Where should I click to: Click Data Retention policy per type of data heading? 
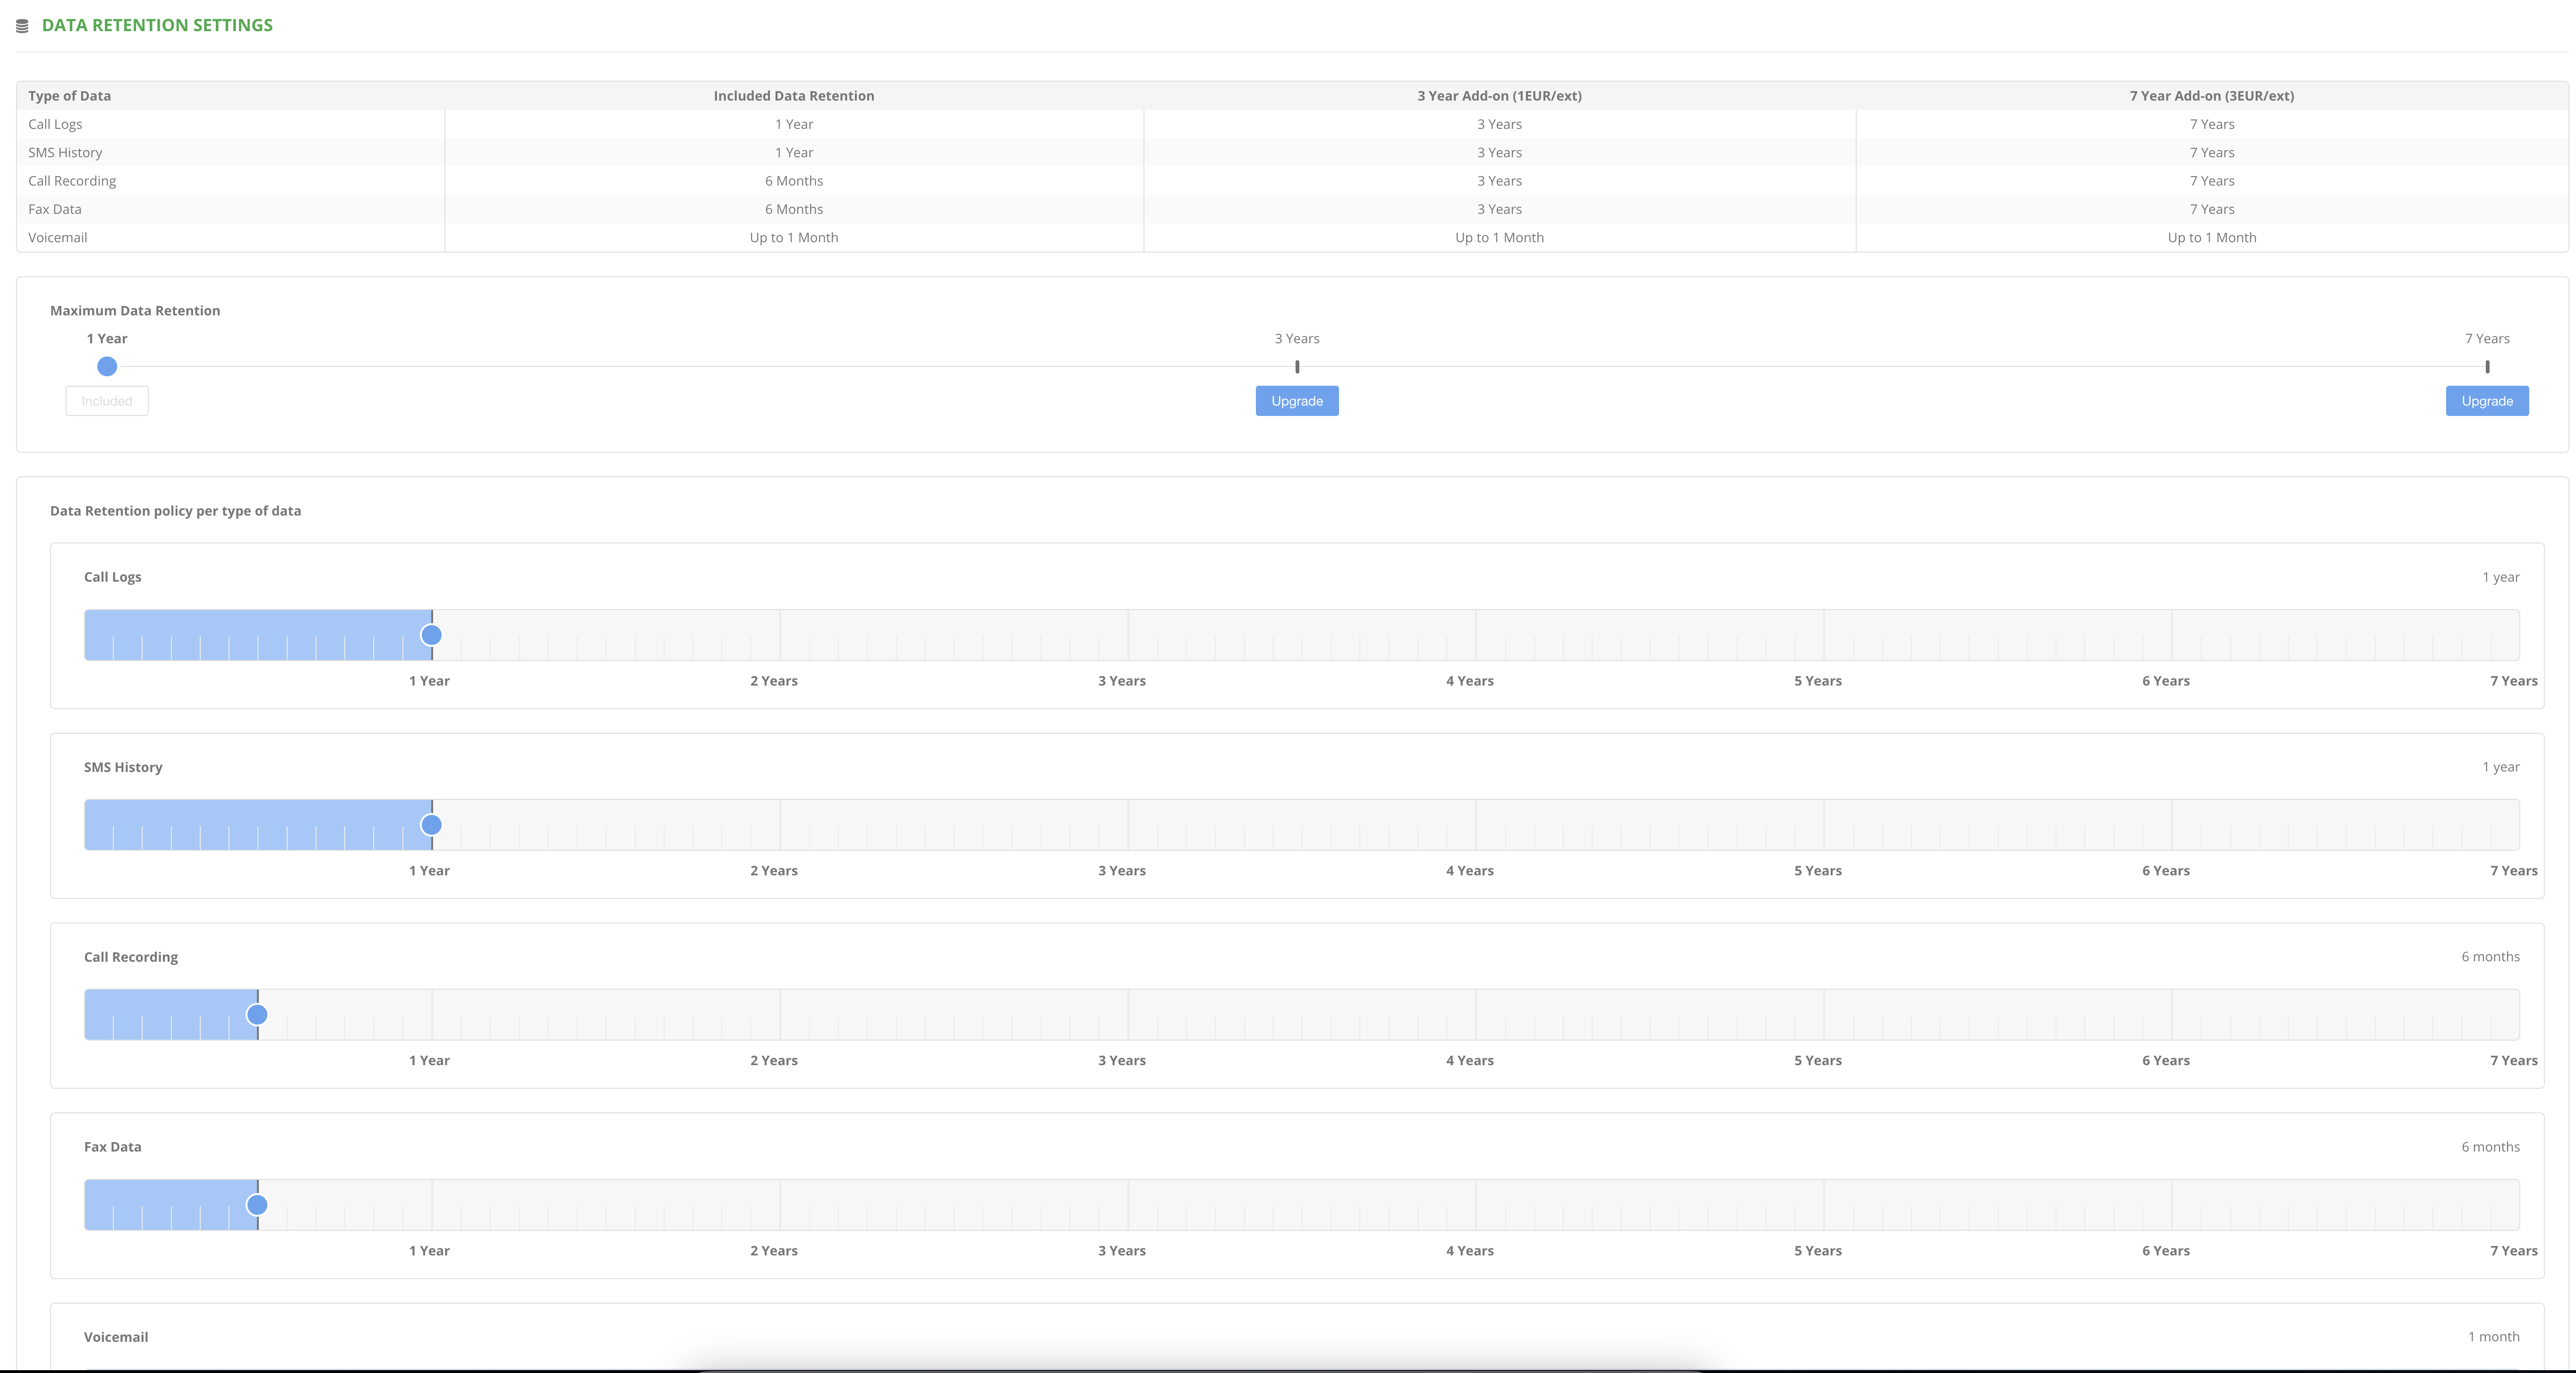pos(176,511)
